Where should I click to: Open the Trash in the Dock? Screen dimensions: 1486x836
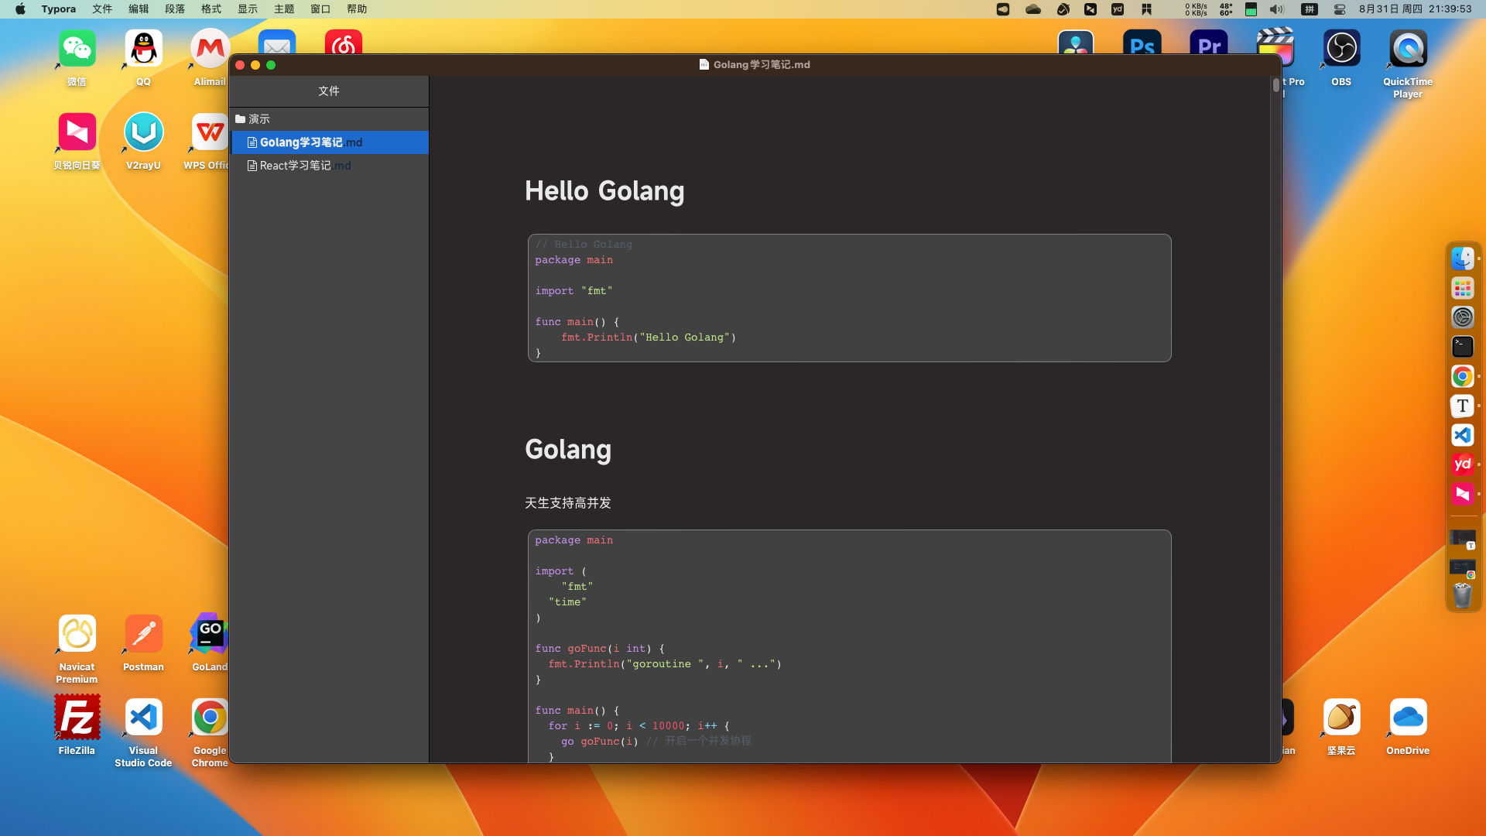coord(1462,595)
